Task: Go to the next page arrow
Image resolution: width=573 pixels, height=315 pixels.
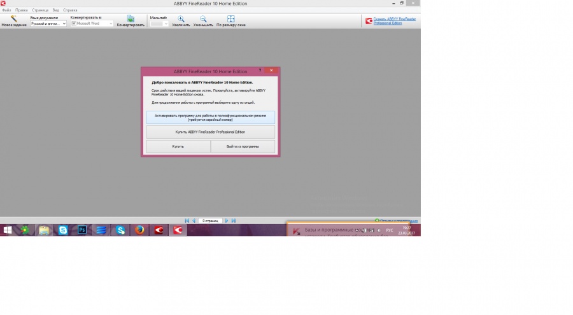Action: coord(227,221)
